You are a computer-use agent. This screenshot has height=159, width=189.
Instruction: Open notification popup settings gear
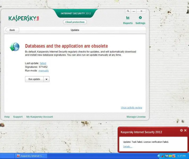181,130
